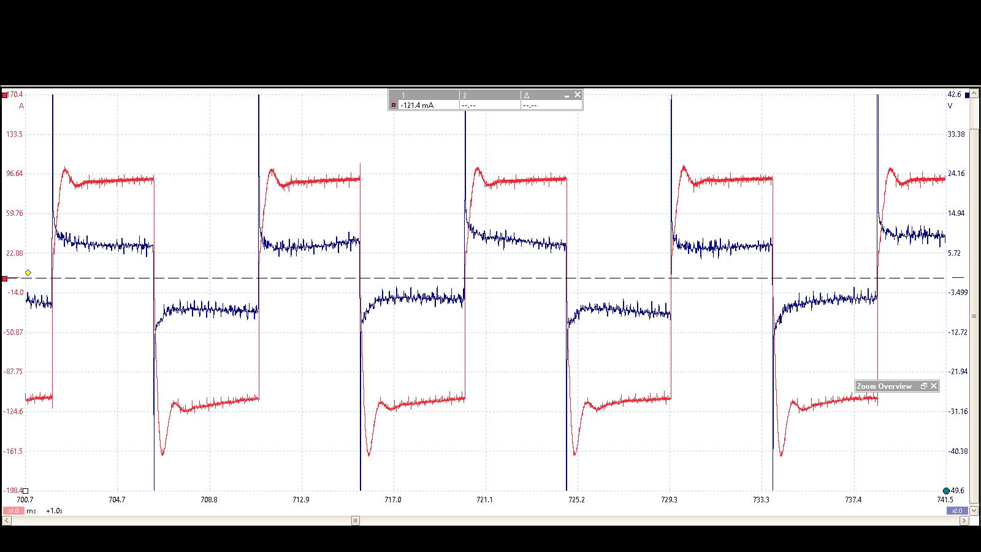Click the ms time unit label
The height and width of the screenshot is (552, 981).
[31, 511]
